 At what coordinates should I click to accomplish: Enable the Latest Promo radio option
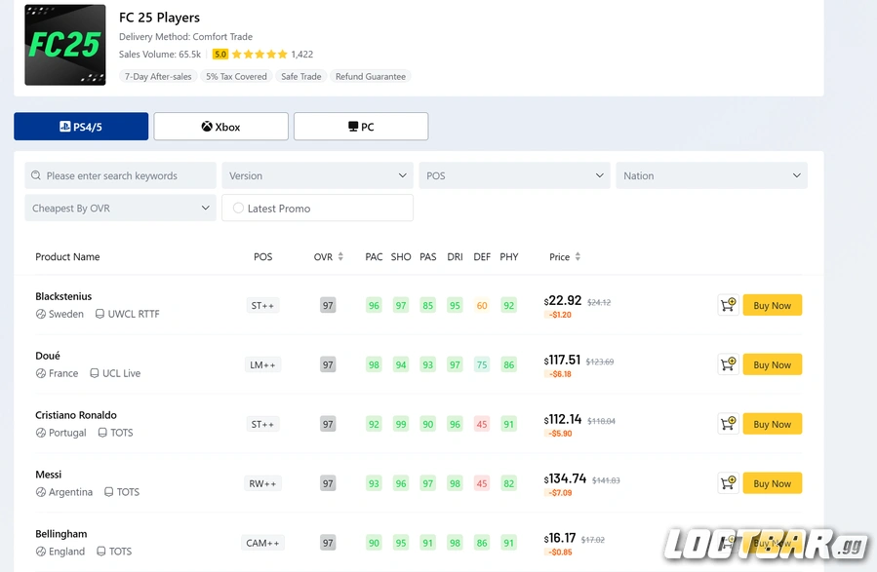[239, 209]
